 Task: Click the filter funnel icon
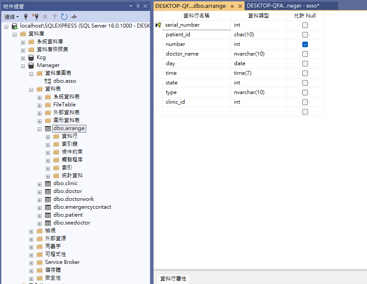pyautogui.click(x=55, y=17)
